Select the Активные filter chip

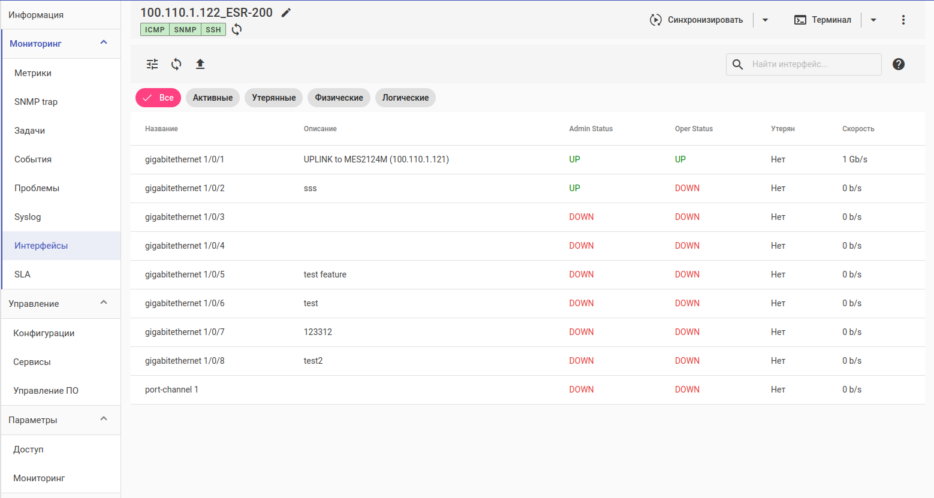coord(213,98)
